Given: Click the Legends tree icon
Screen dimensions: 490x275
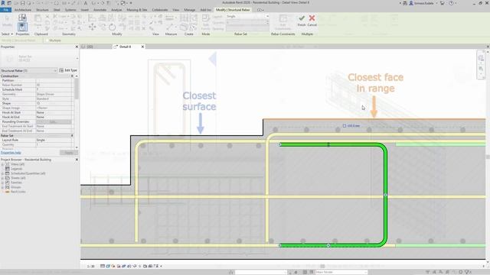Looking at the screenshot, I should 8,169.
